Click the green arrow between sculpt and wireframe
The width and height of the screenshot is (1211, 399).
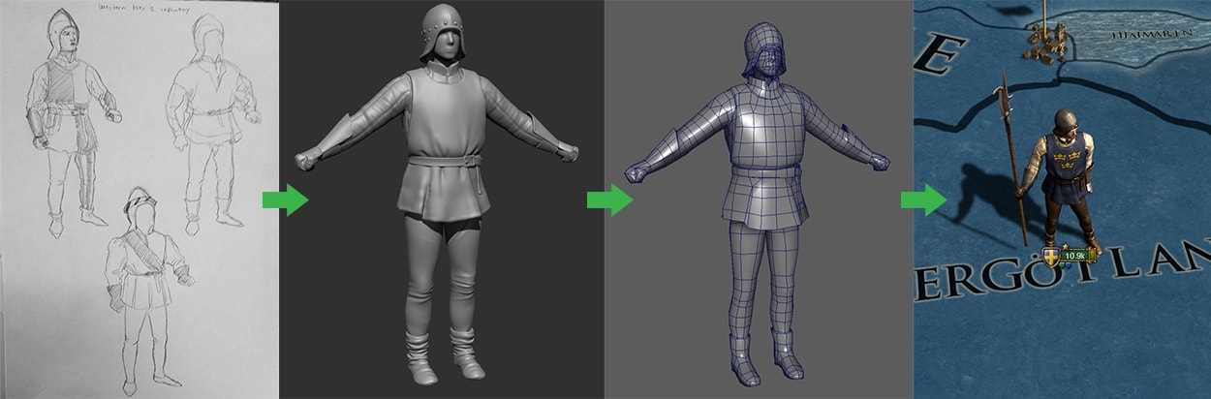coord(608,200)
